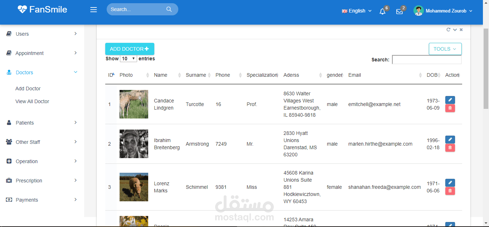
Task: Select the Patients menu item
Action: pos(42,123)
